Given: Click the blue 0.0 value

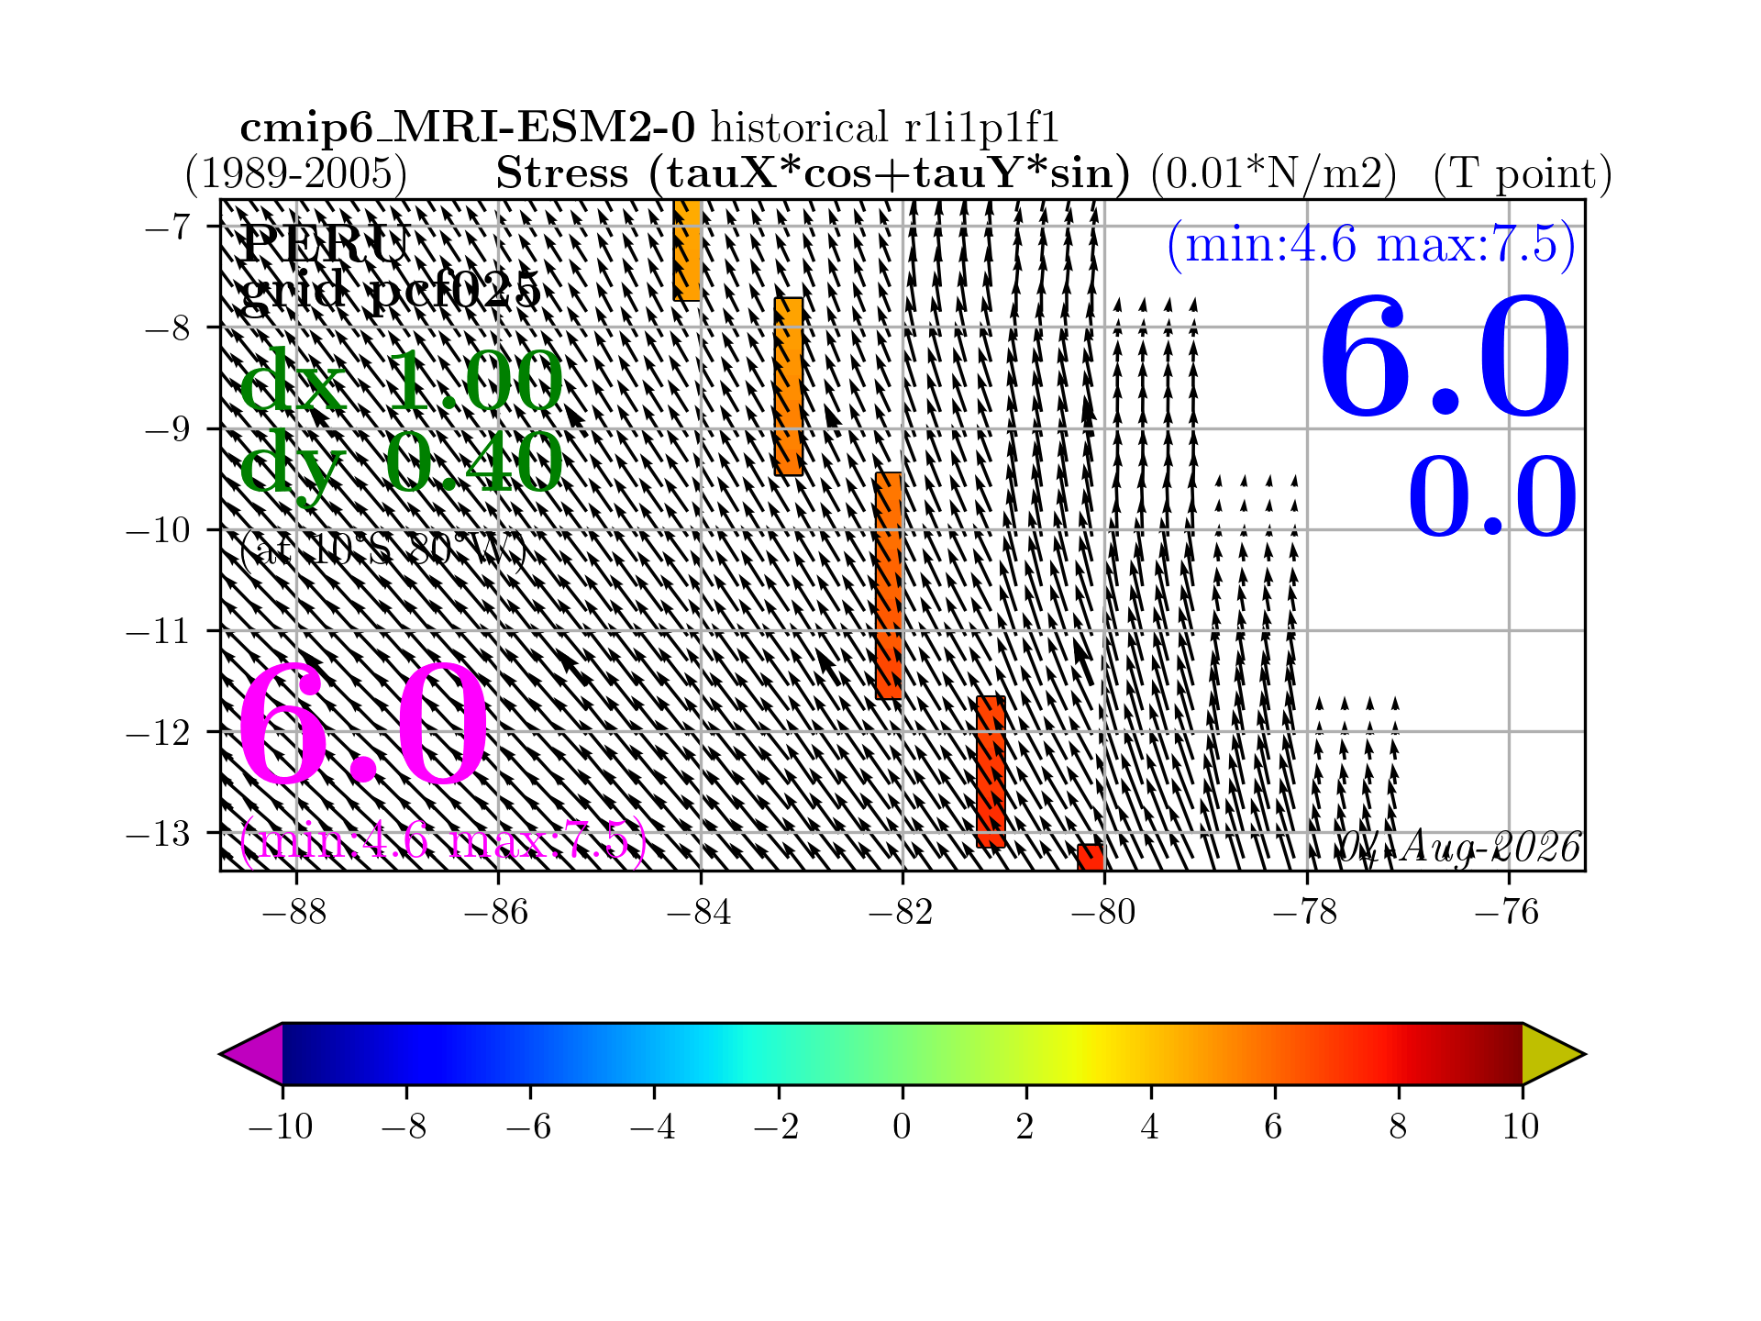Looking at the screenshot, I should (1492, 497).
